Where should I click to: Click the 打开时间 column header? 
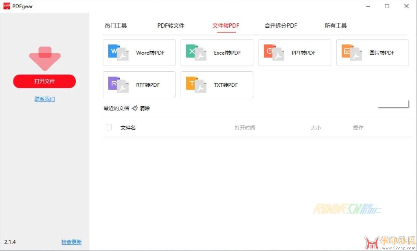coord(245,128)
